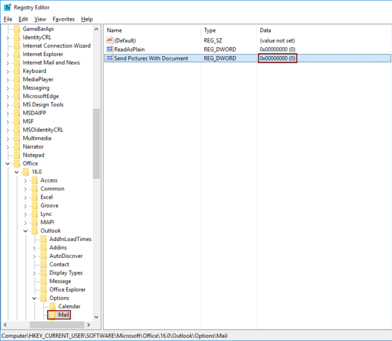Select Internet Connection Wizard key
392x341 pixels.
coord(57,46)
